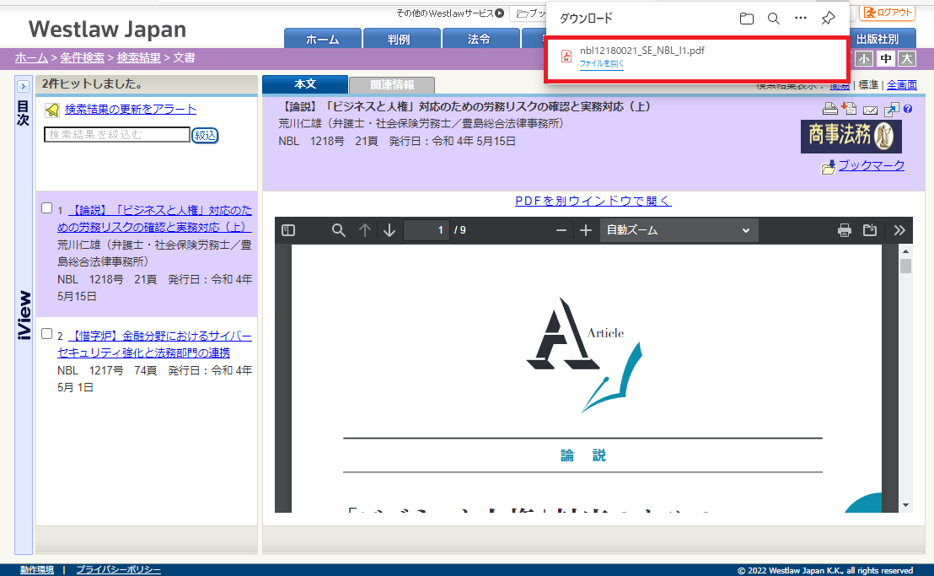Check the box for result 1
The image size is (934, 576).
(x=47, y=208)
